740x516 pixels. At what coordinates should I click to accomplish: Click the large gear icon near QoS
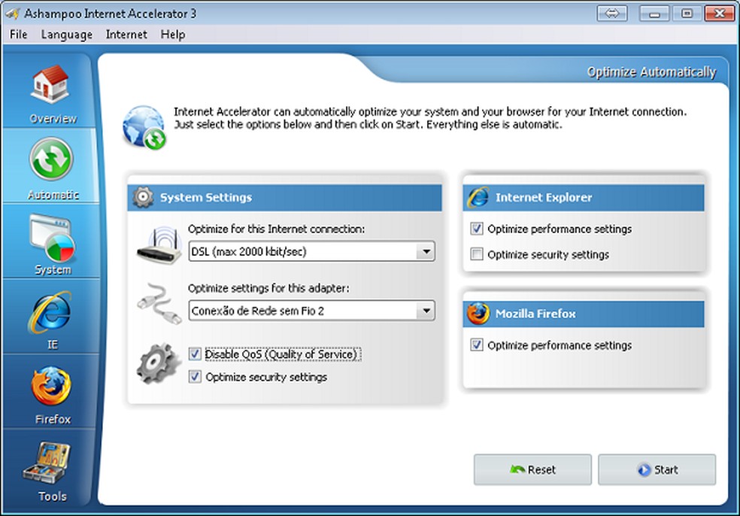point(159,363)
